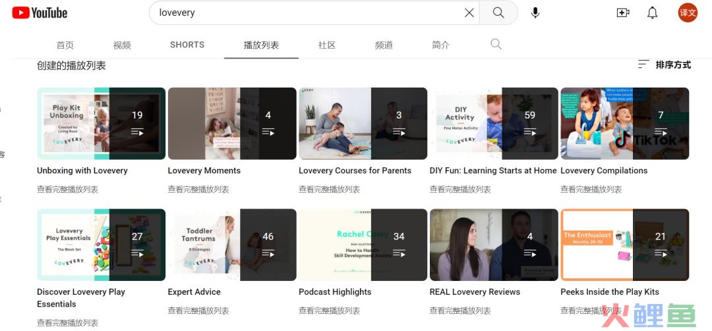Viewport: 712px width, 331px height.
Task: Open Peeks Inside the Play Kits title
Action: [610, 292]
